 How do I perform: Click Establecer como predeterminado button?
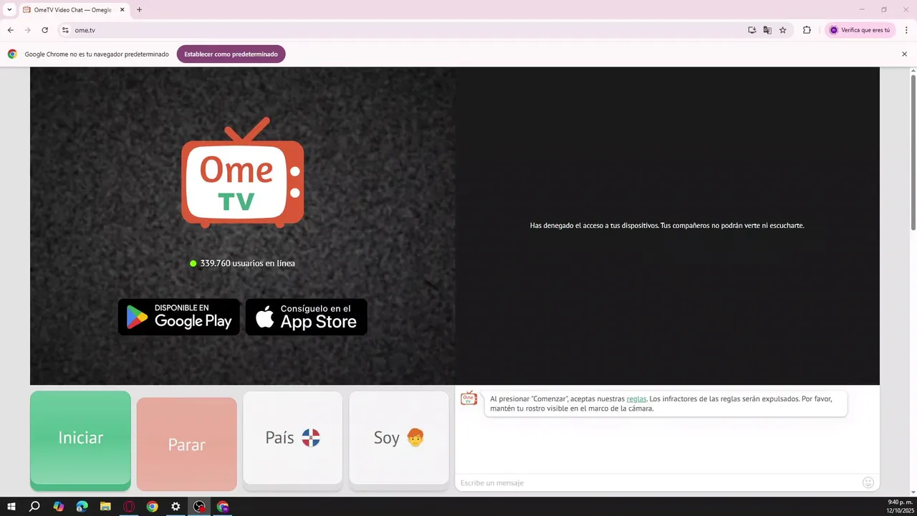tap(231, 54)
